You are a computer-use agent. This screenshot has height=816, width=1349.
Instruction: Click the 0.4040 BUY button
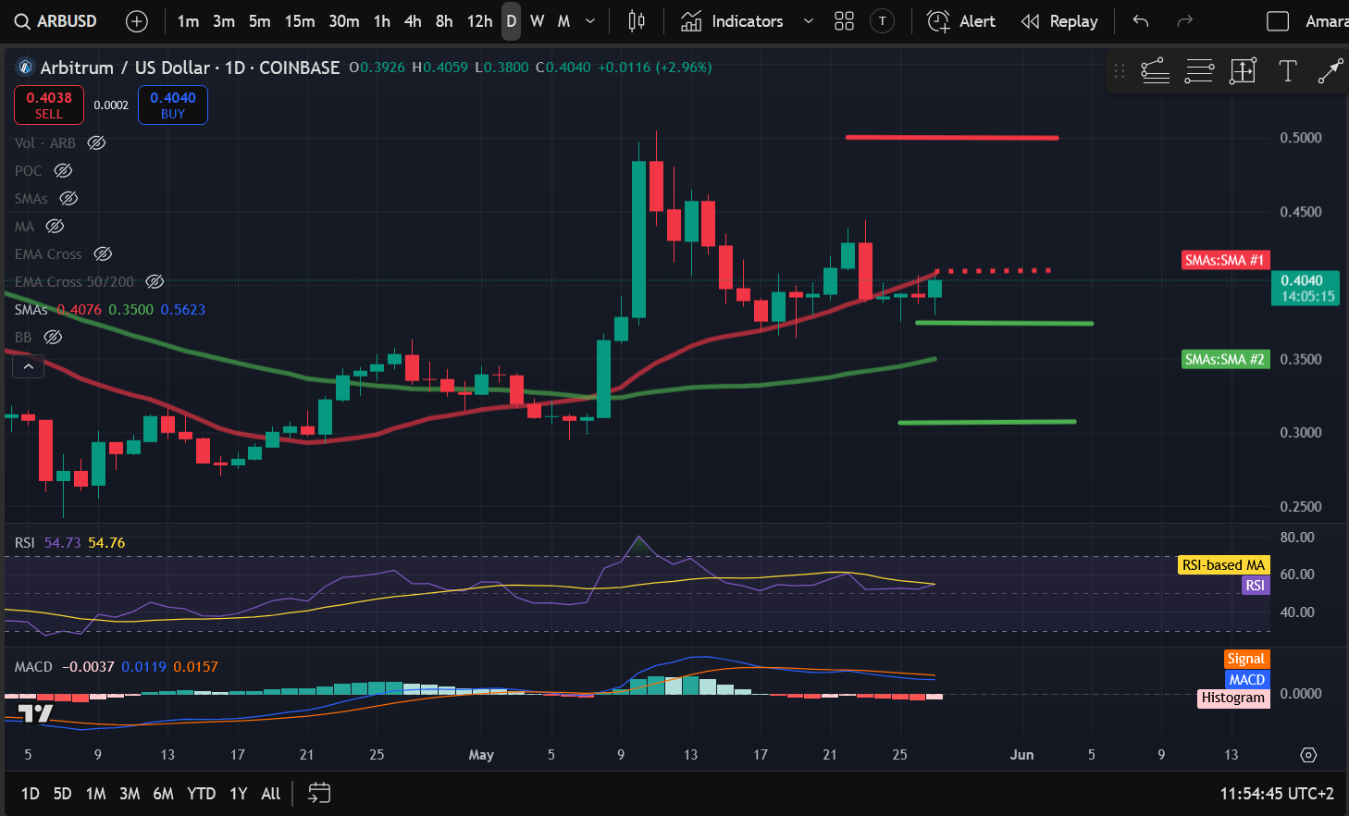point(173,105)
